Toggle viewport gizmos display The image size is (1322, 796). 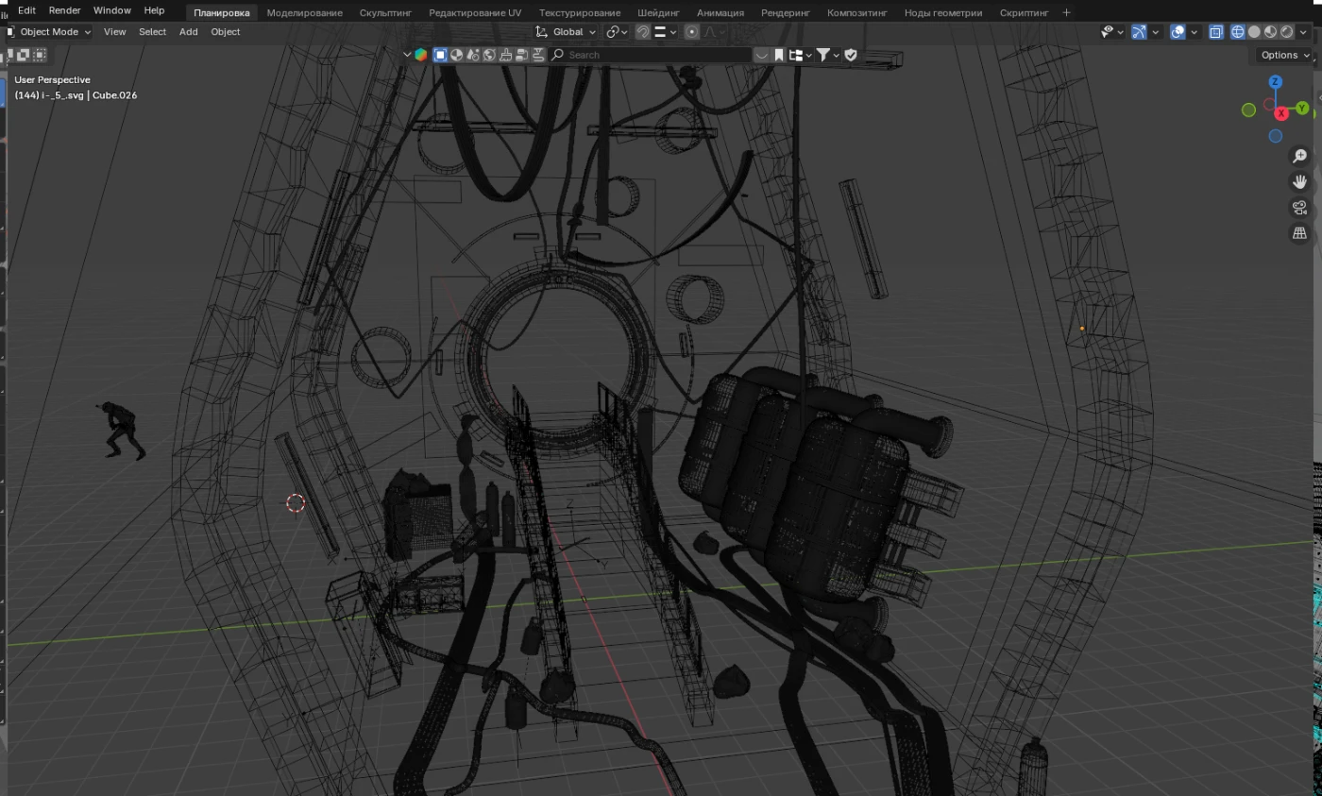pos(1139,31)
